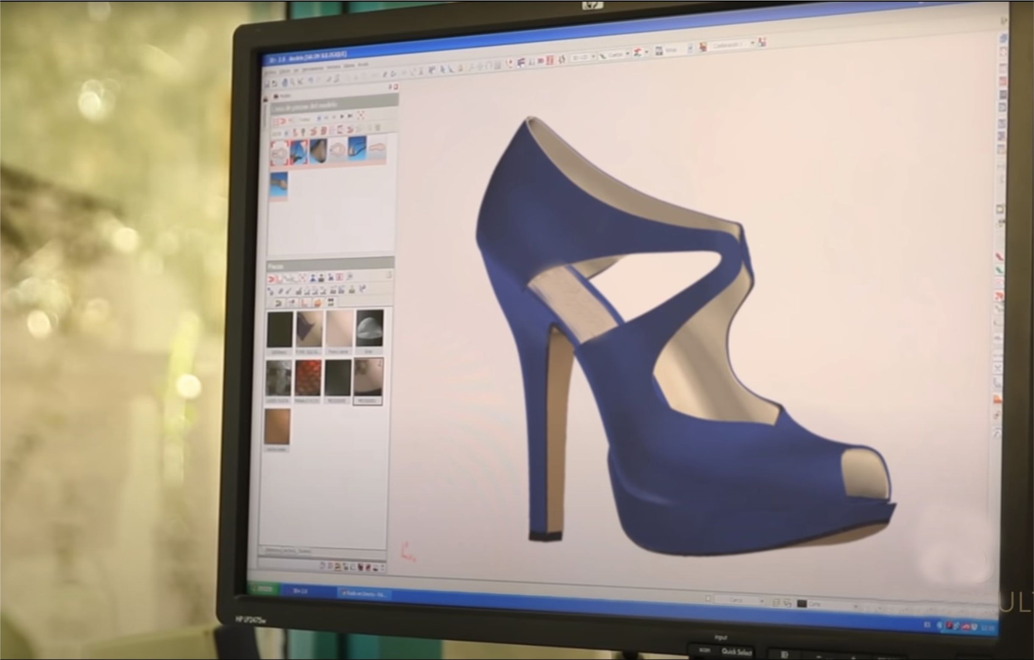Click the red arrow icon in pieces toolbar

click(271, 279)
